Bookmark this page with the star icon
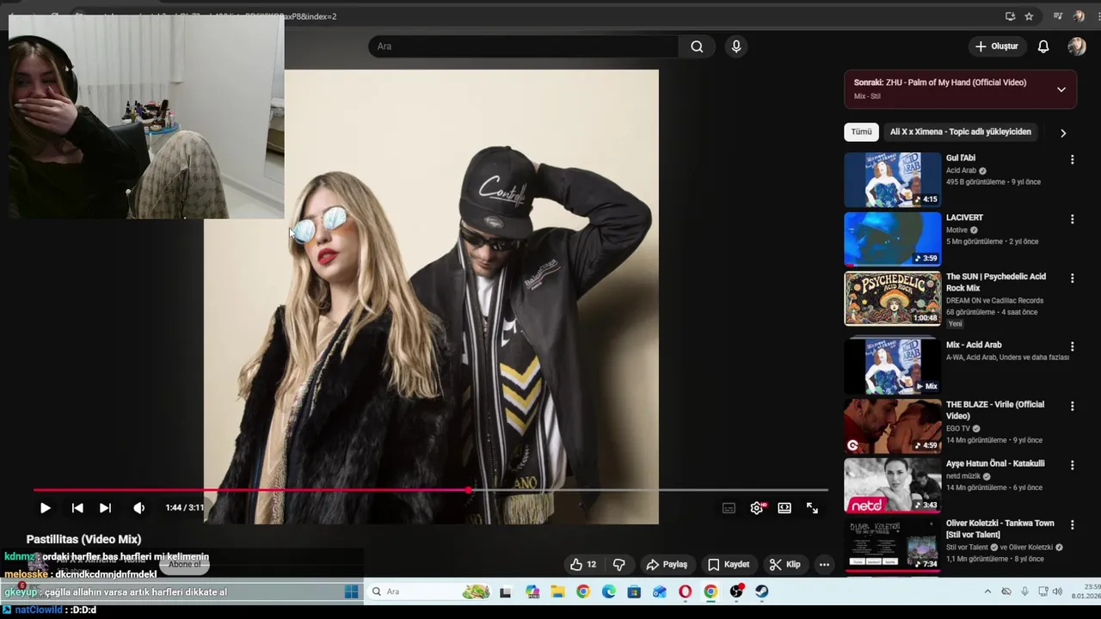Screen dimensions: 1101x619 pyautogui.click(x=1029, y=16)
